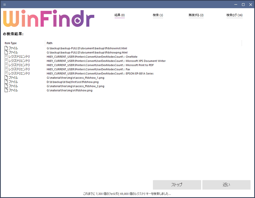Click the 近い button
Viewport: 255px width, 198px height.
click(x=226, y=185)
